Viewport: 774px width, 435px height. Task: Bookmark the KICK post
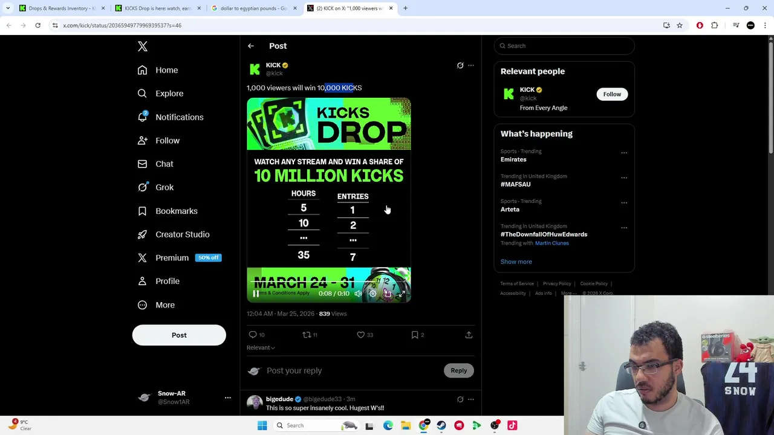point(418,335)
